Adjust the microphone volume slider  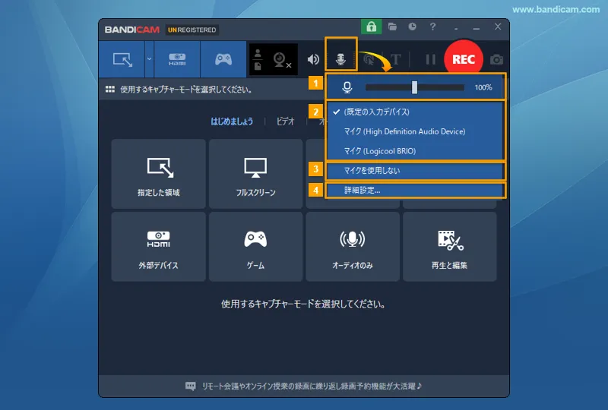[x=414, y=87]
